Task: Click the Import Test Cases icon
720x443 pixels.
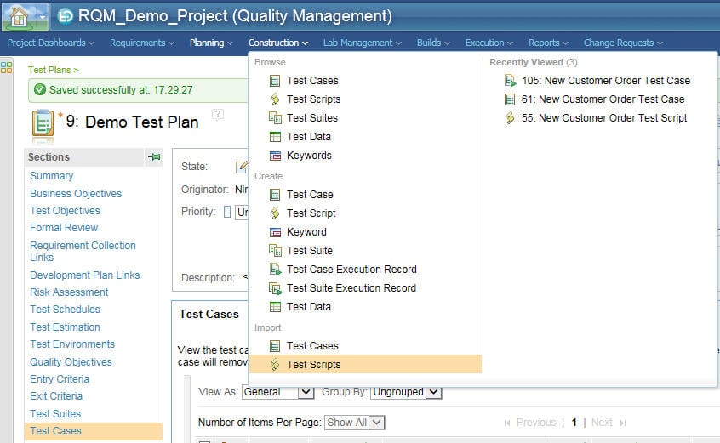Action: 275,346
